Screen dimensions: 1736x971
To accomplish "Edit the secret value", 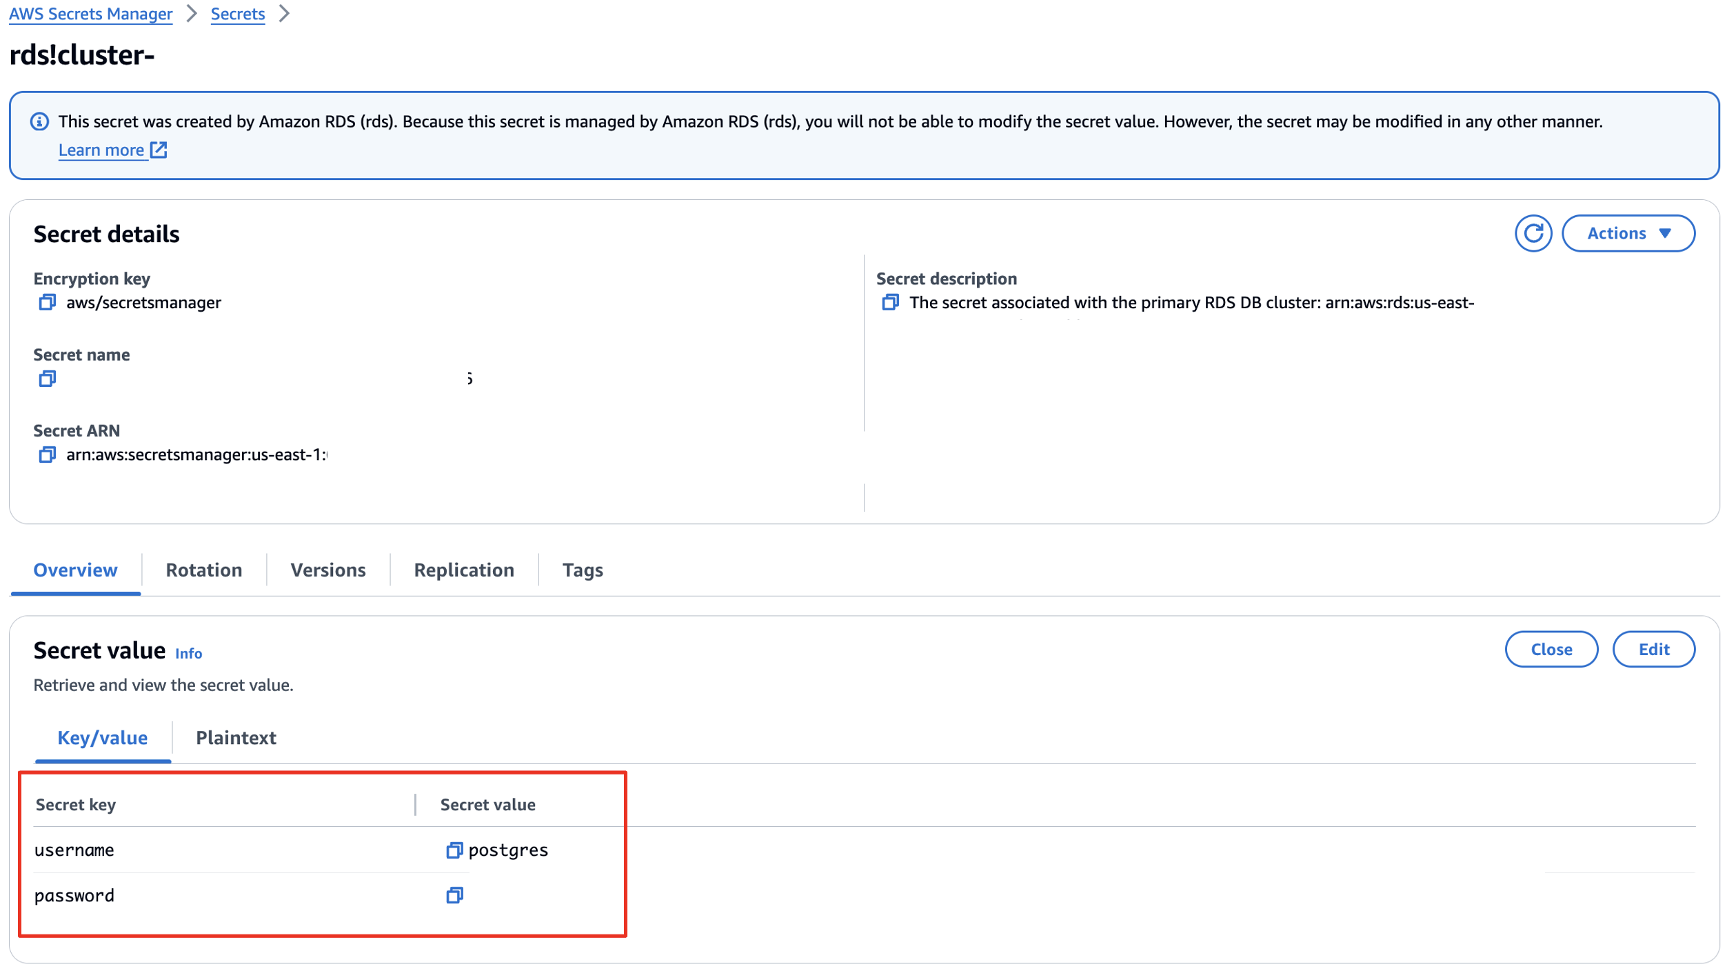I will (1653, 650).
